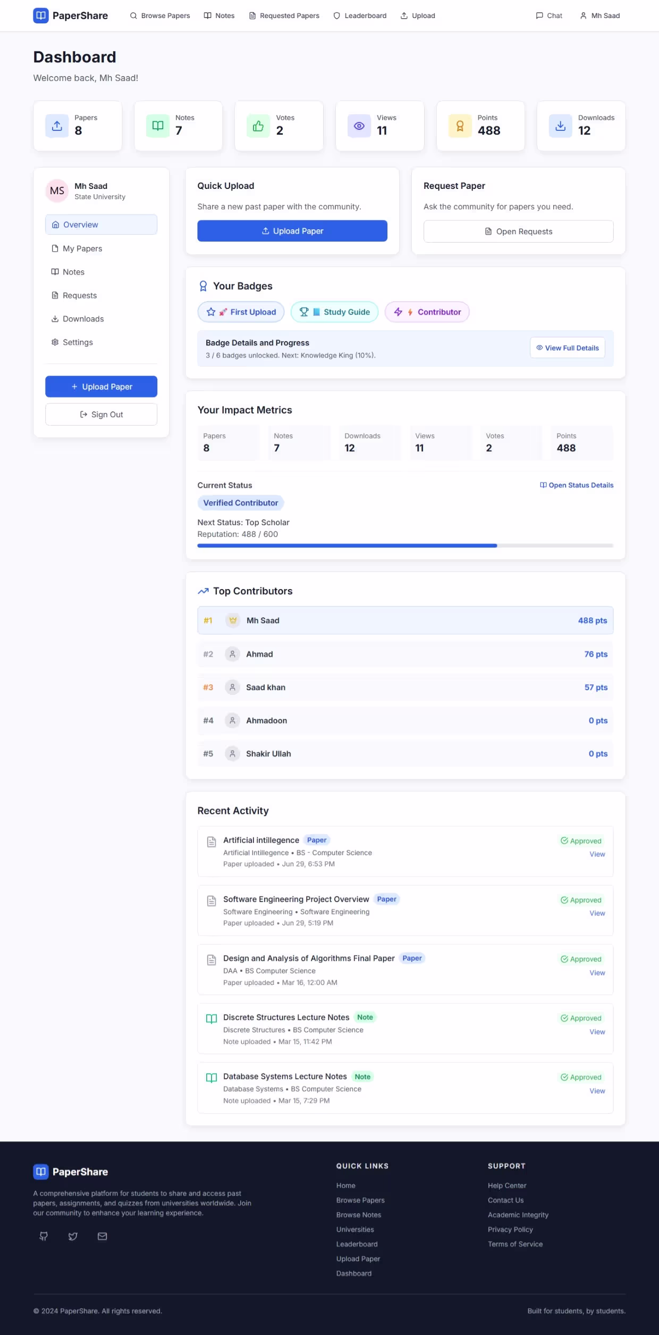Click Upload Paper in Quick Upload card
Screen dimensions: 659x1335
[292, 231]
